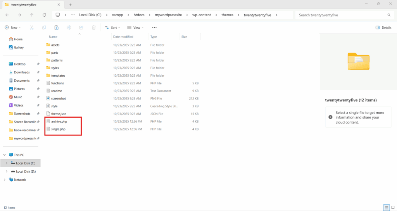This screenshot has width=397, height=211.
Task: Open the View dropdown menu
Action: (x=135, y=27)
